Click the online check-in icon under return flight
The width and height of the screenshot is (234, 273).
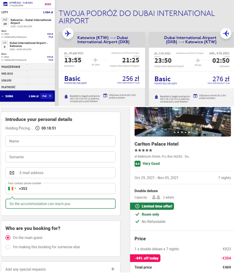click(x=195, y=96)
